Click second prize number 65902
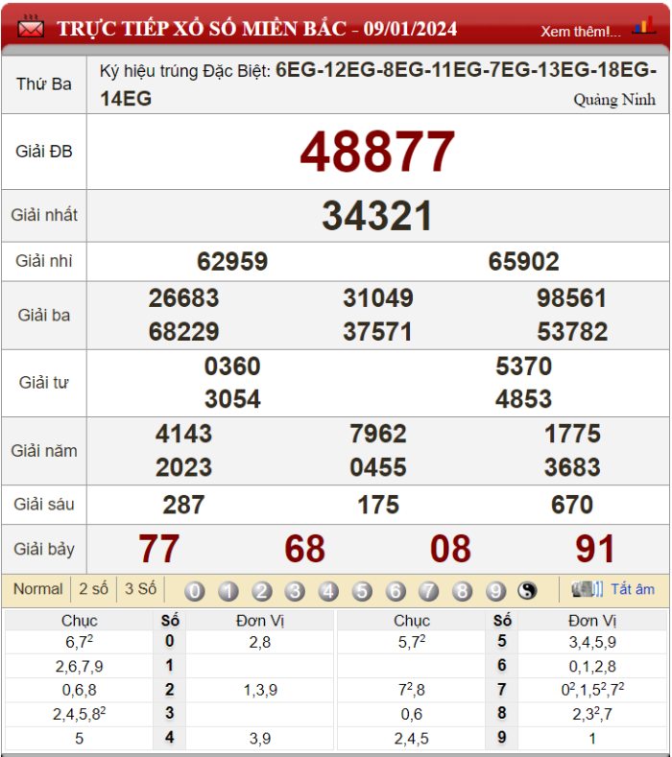 click(x=524, y=261)
